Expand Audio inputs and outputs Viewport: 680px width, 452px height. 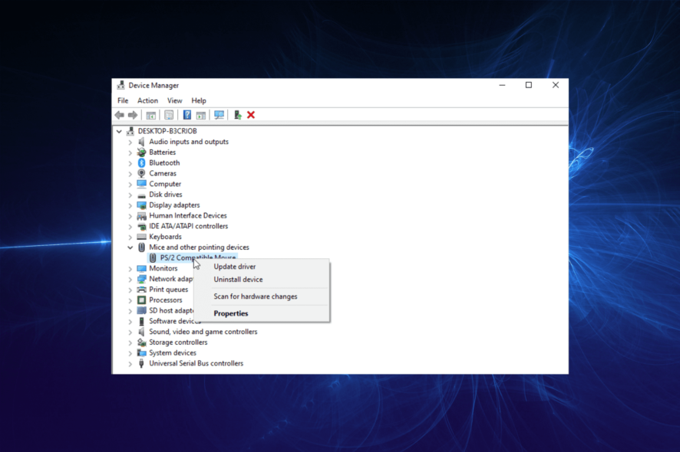coord(130,142)
